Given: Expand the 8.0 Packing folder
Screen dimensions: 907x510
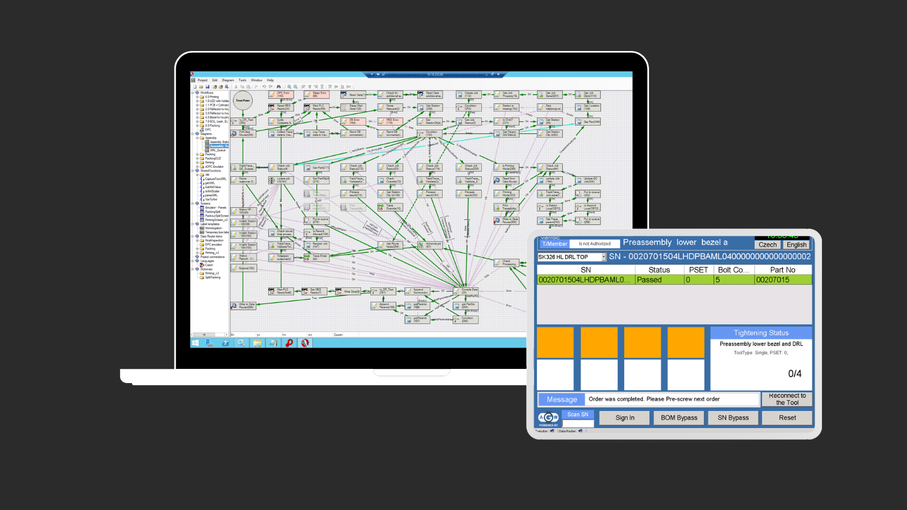Looking at the screenshot, I should (197, 125).
